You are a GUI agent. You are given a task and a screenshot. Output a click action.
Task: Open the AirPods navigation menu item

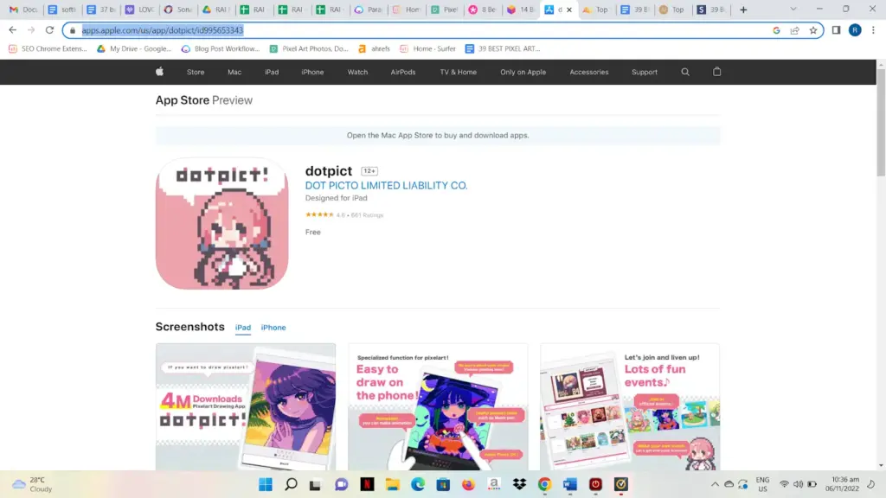click(x=403, y=72)
